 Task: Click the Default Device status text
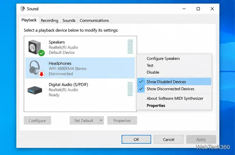point(62,52)
